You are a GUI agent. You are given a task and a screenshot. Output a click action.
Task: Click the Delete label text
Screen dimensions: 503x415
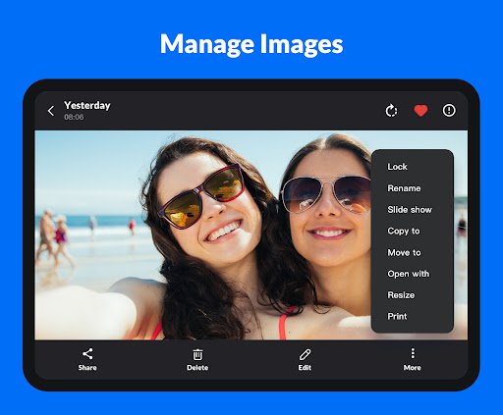[x=197, y=368]
